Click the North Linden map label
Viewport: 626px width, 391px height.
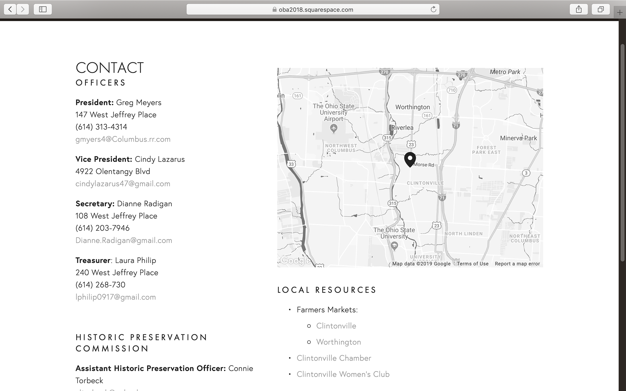click(463, 234)
